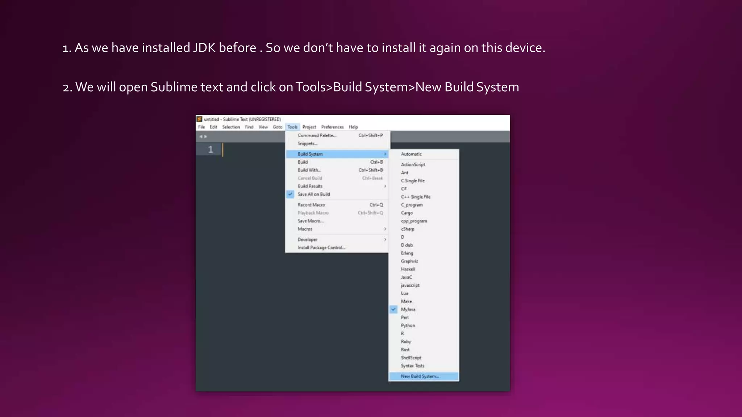Select Python build system

point(424,325)
